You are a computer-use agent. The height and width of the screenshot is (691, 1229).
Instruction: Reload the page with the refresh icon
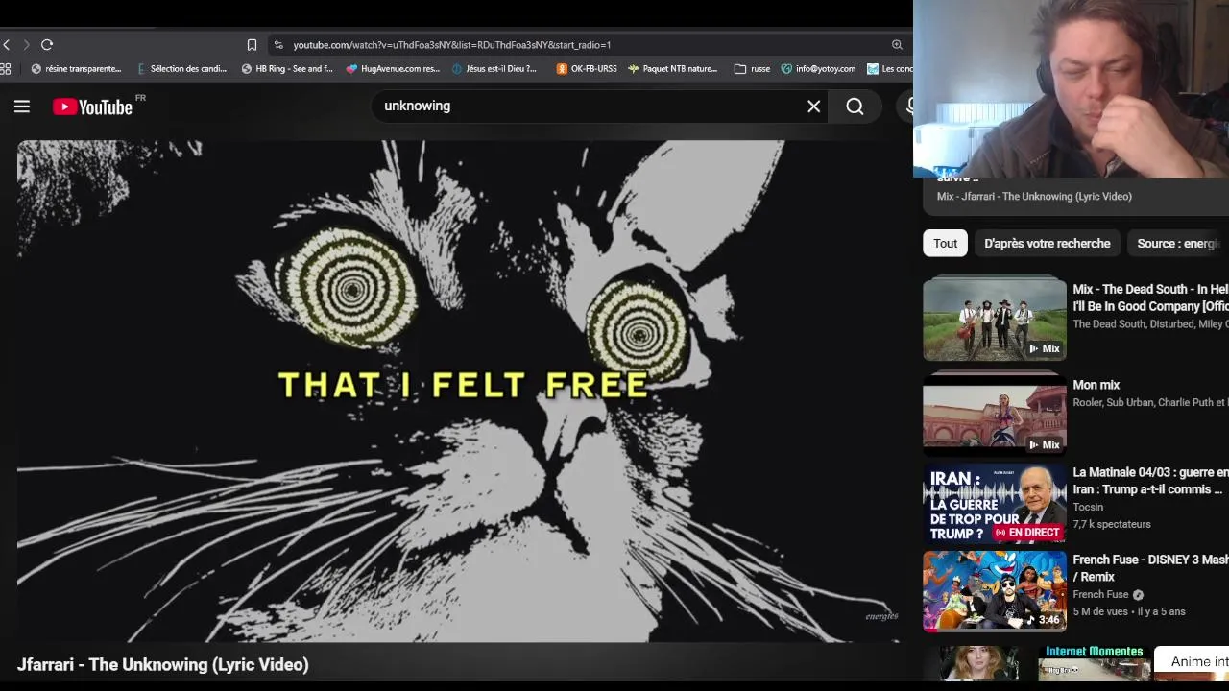click(47, 45)
